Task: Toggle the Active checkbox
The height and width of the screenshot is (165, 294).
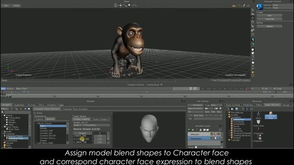Action: pos(35,113)
